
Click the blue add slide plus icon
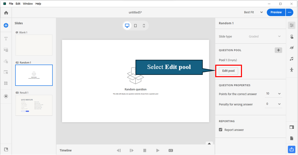[6, 25]
